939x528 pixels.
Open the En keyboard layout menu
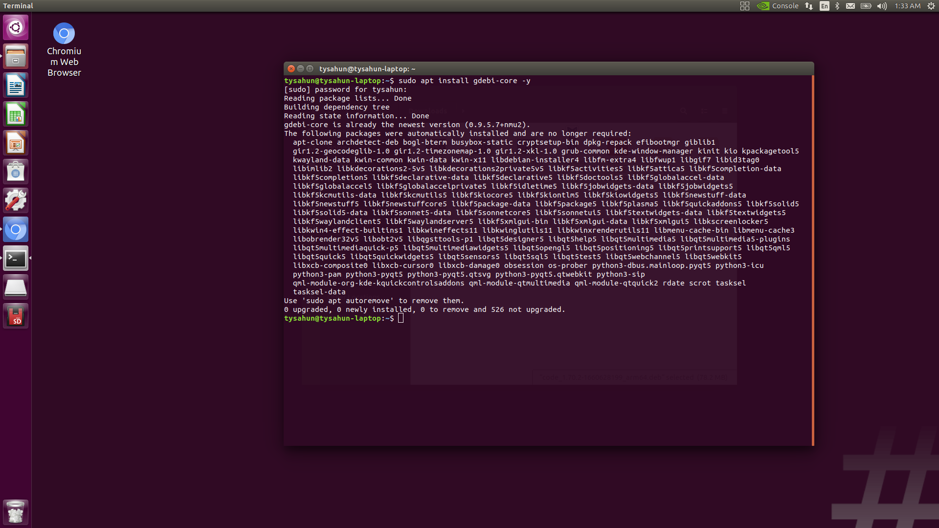pyautogui.click(x=825, y=6)
